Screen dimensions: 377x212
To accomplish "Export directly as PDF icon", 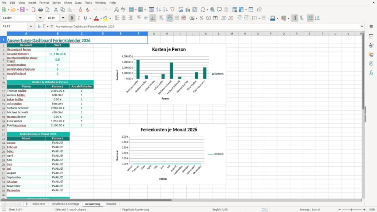I will (34, 10).
